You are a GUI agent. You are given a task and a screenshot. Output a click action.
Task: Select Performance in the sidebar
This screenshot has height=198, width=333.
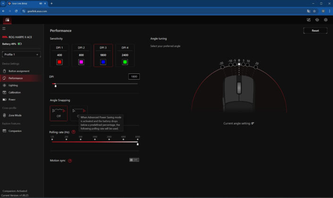[16, 78]
